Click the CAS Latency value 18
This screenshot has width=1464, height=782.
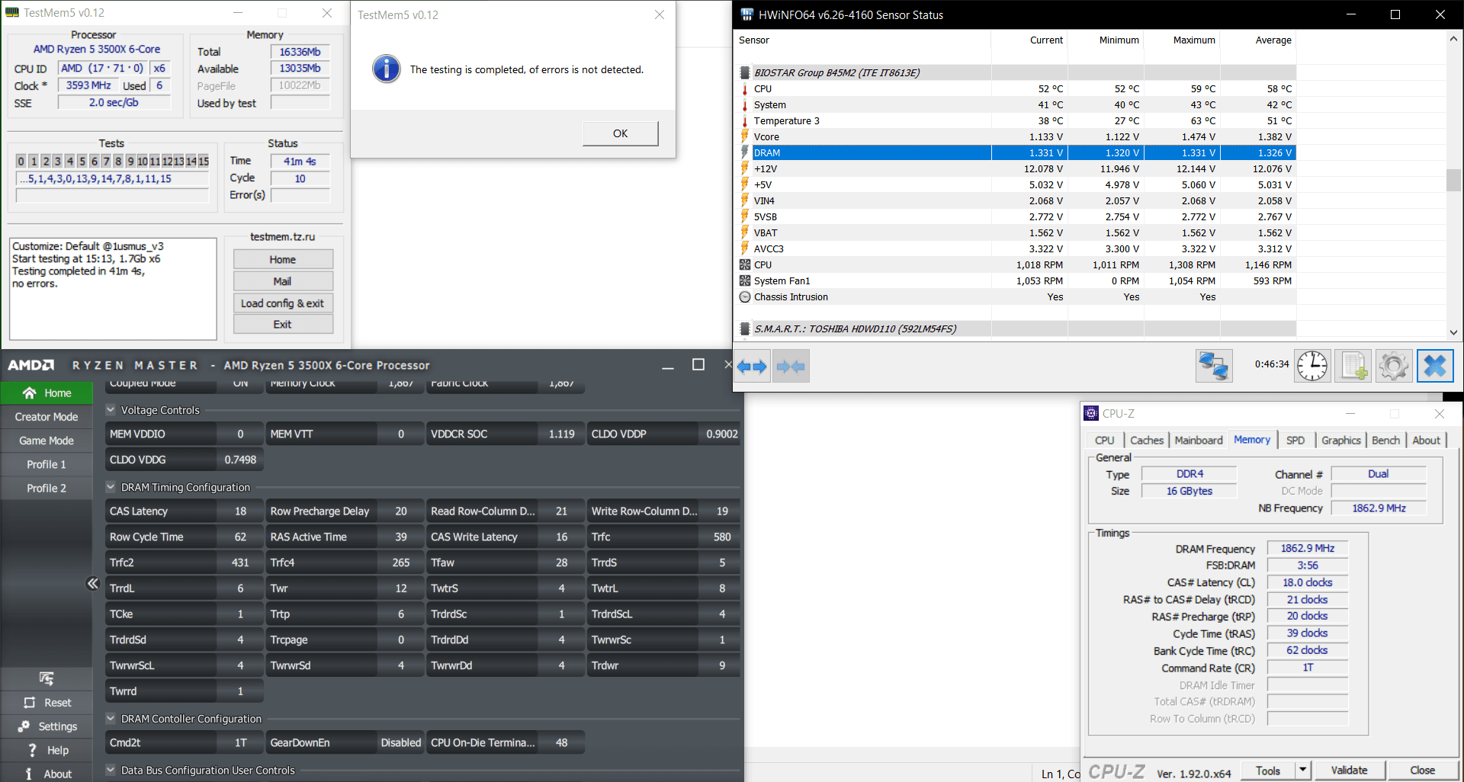pos(240,511)
